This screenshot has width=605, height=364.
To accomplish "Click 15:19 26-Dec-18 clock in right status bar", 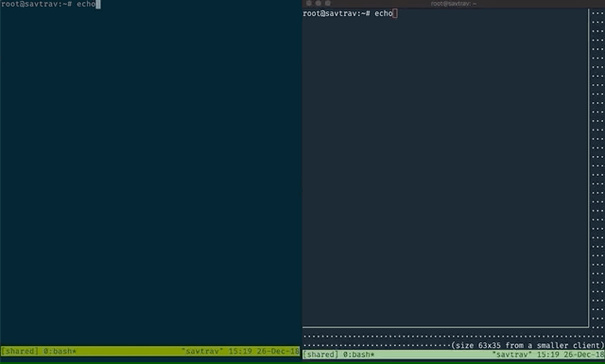I will 570,355.
